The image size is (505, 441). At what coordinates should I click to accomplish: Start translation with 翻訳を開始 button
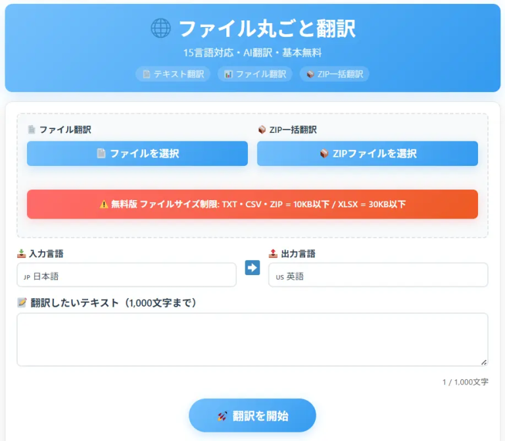point(252,416)
